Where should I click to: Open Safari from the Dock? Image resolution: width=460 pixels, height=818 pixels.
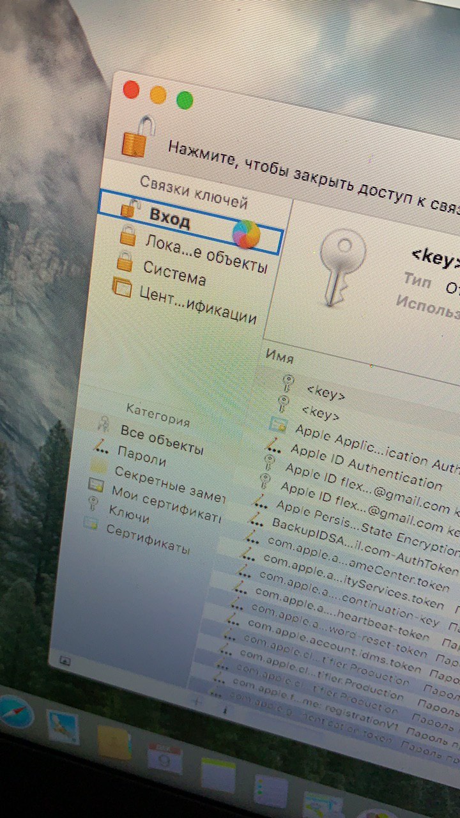pyautogui.click(x=15, y=713)
